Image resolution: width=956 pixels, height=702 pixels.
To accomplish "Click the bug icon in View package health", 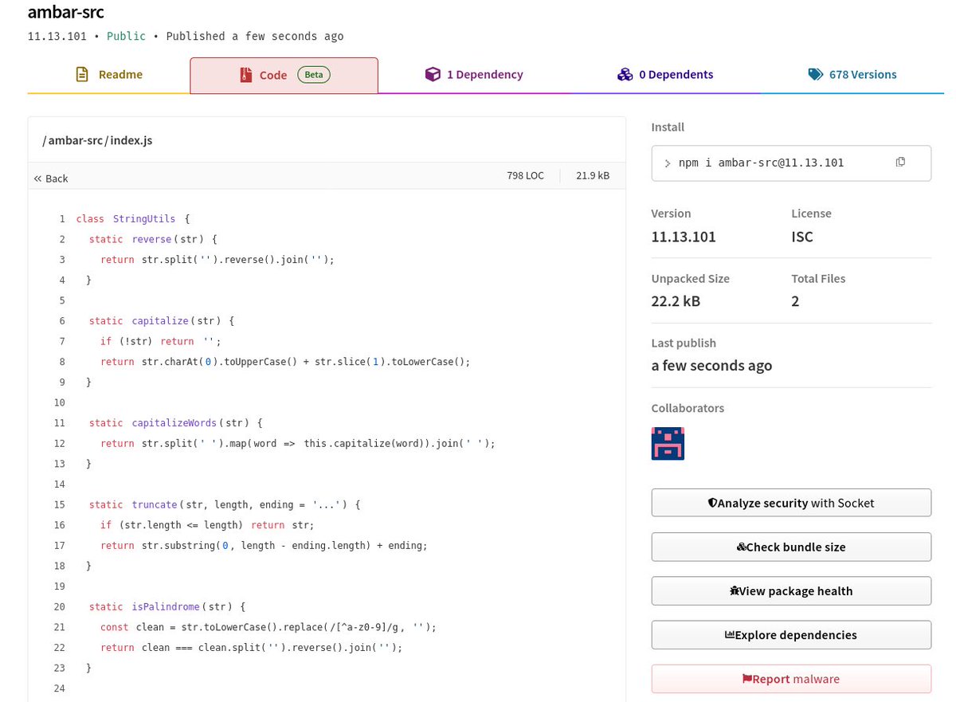I will [734, 591].
